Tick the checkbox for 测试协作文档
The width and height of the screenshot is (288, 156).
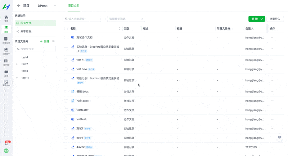click(66, 38)
